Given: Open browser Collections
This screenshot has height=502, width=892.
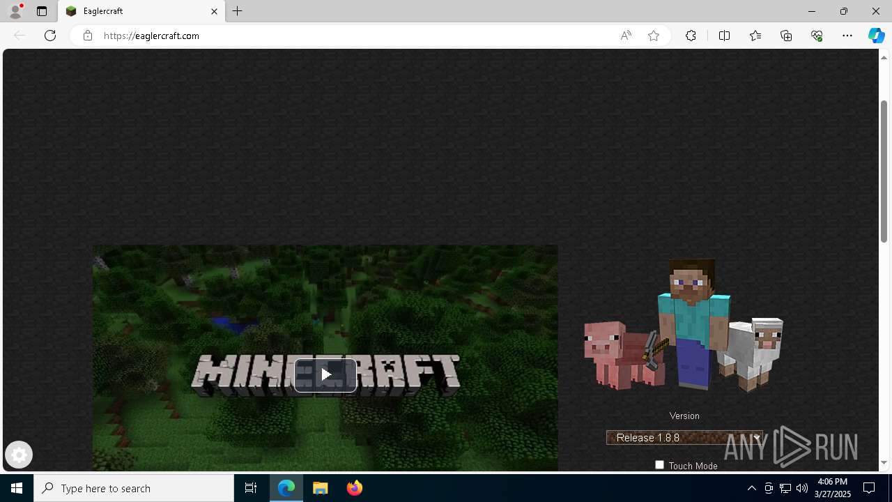Looking at the screenshot, I should click(786, 36).
